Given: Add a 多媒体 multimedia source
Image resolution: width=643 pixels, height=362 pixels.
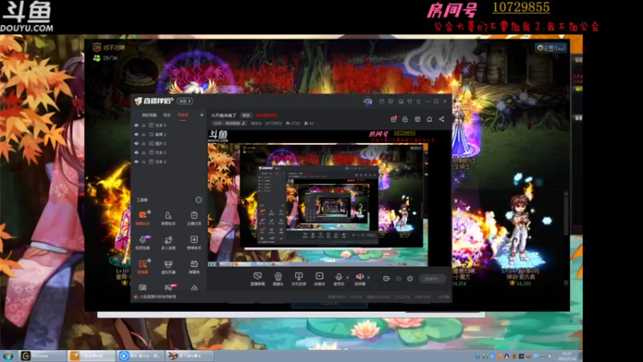Looking at the screenshot, I should tap(319, 278).
